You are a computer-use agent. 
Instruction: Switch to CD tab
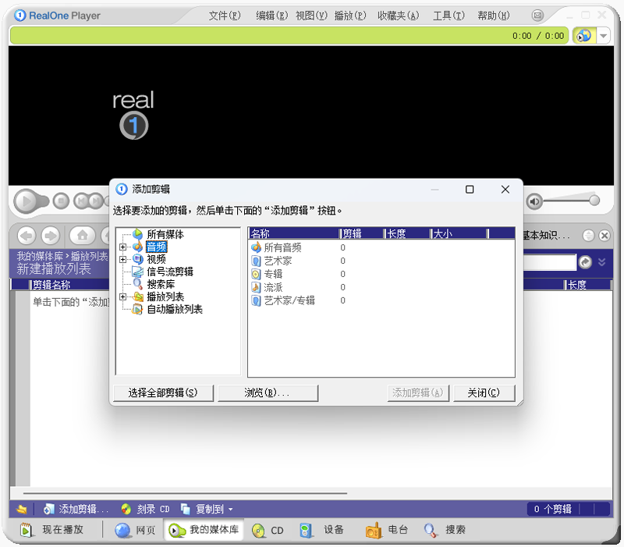(x=268, y=530)
